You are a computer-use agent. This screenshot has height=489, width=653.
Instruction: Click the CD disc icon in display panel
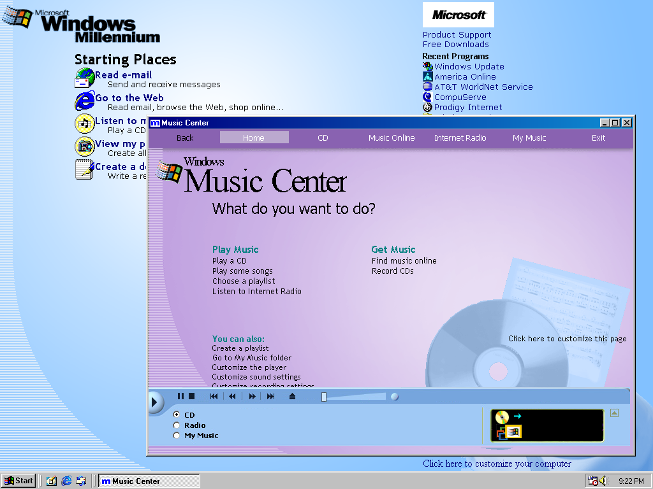pyautogui.click(x=503, y=416)
